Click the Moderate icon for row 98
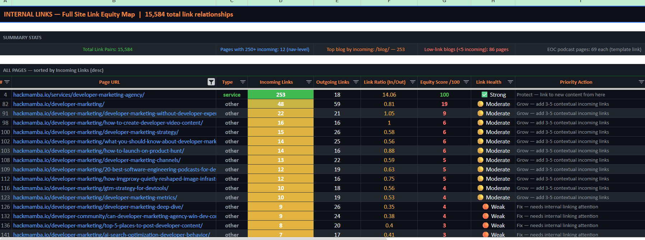The width and height of the screenshot is (645, 240). (x=481, y=123)
